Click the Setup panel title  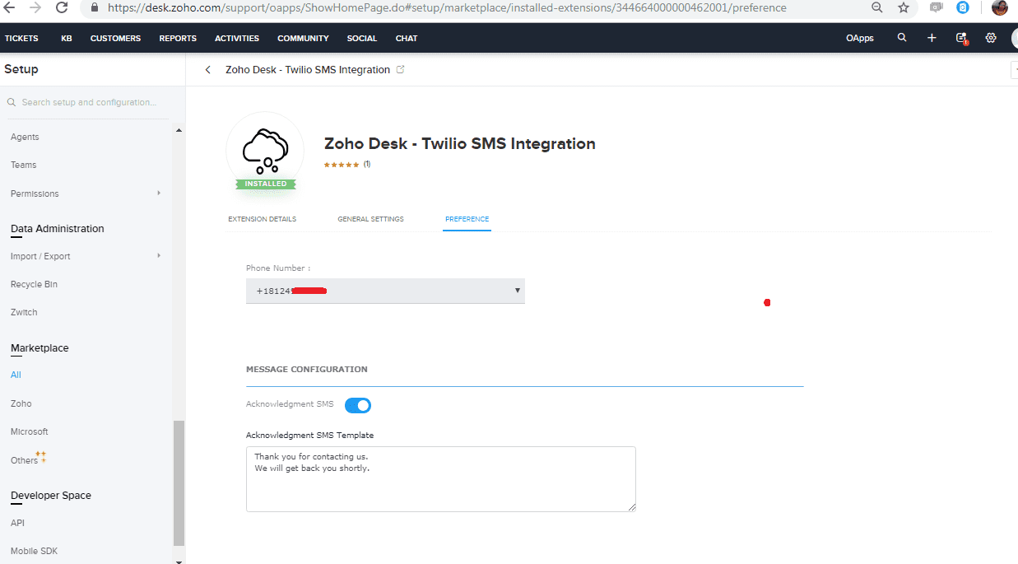[x=21, y=69]
